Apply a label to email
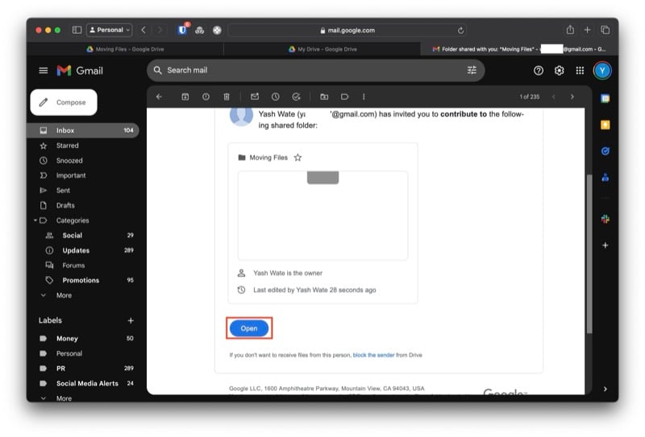 point(345,97)
